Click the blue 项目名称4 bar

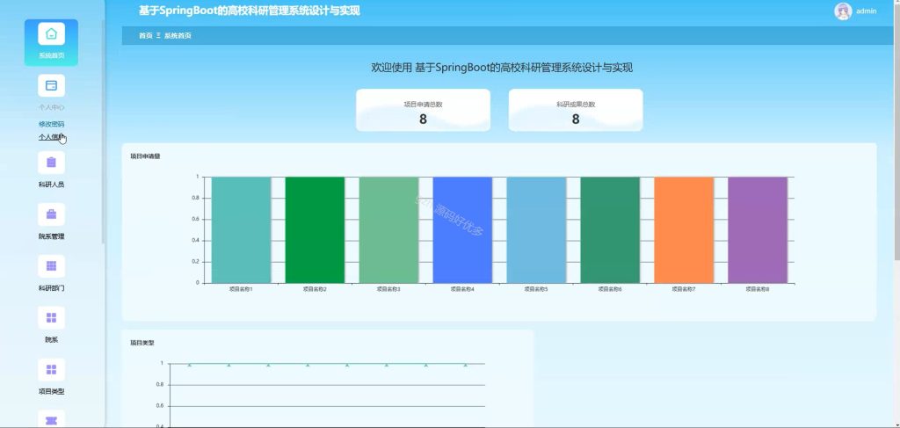coord(462,230)
